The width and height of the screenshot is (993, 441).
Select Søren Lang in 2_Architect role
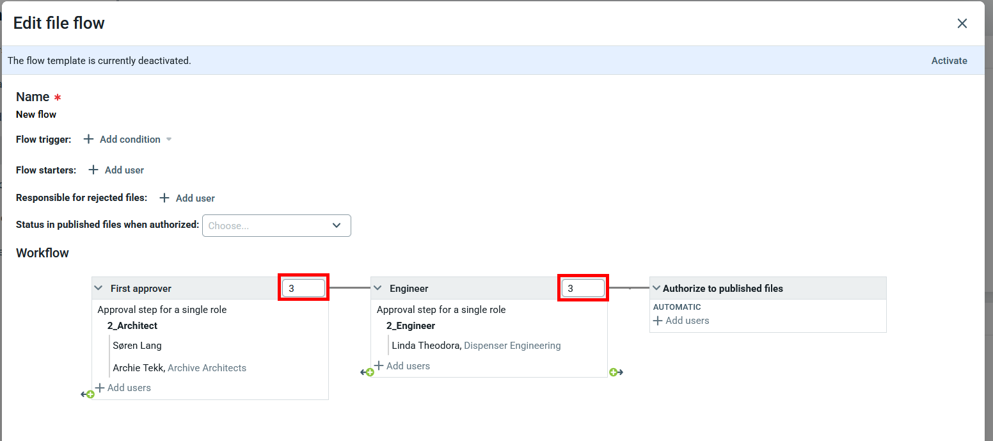pos(137,346)
